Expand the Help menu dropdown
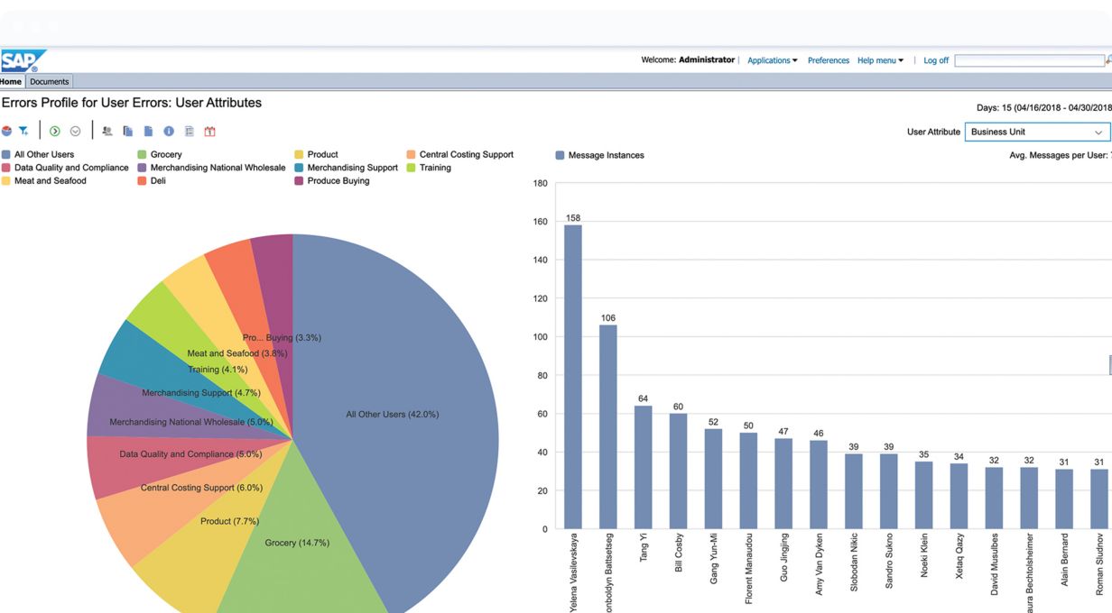The image size is (1112, 613). pos(880,60)
